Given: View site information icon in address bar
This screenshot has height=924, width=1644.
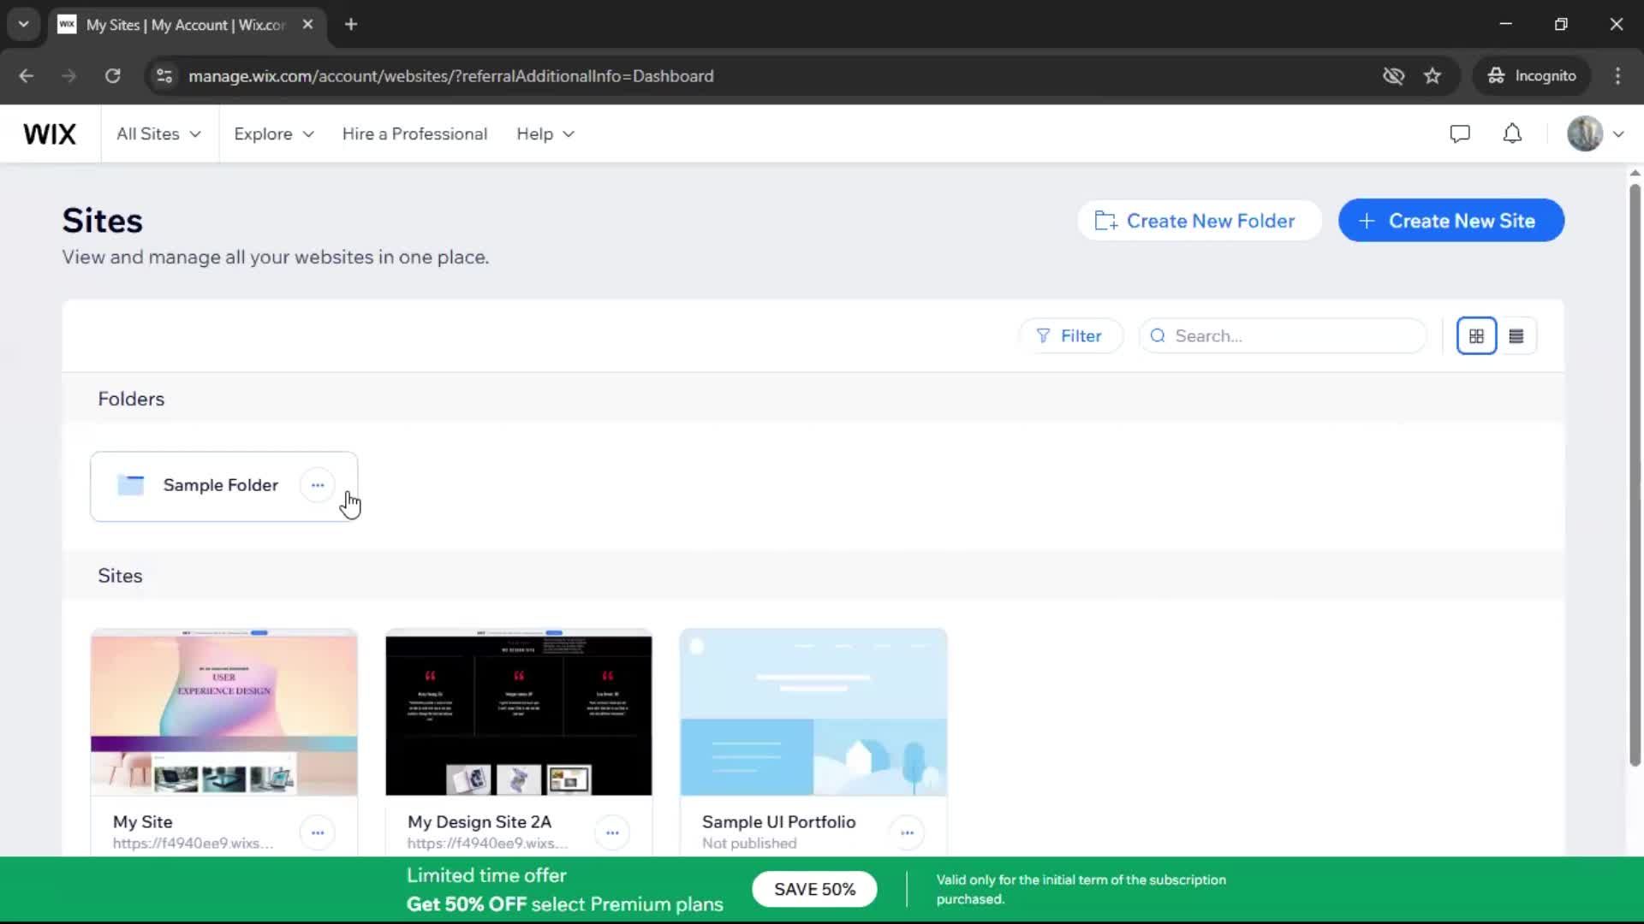Looking at the screenshot, I should pos(164,76).
